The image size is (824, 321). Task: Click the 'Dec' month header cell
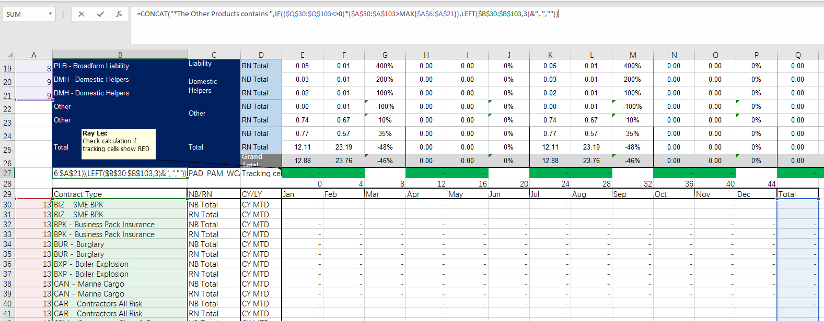point(757,194)
